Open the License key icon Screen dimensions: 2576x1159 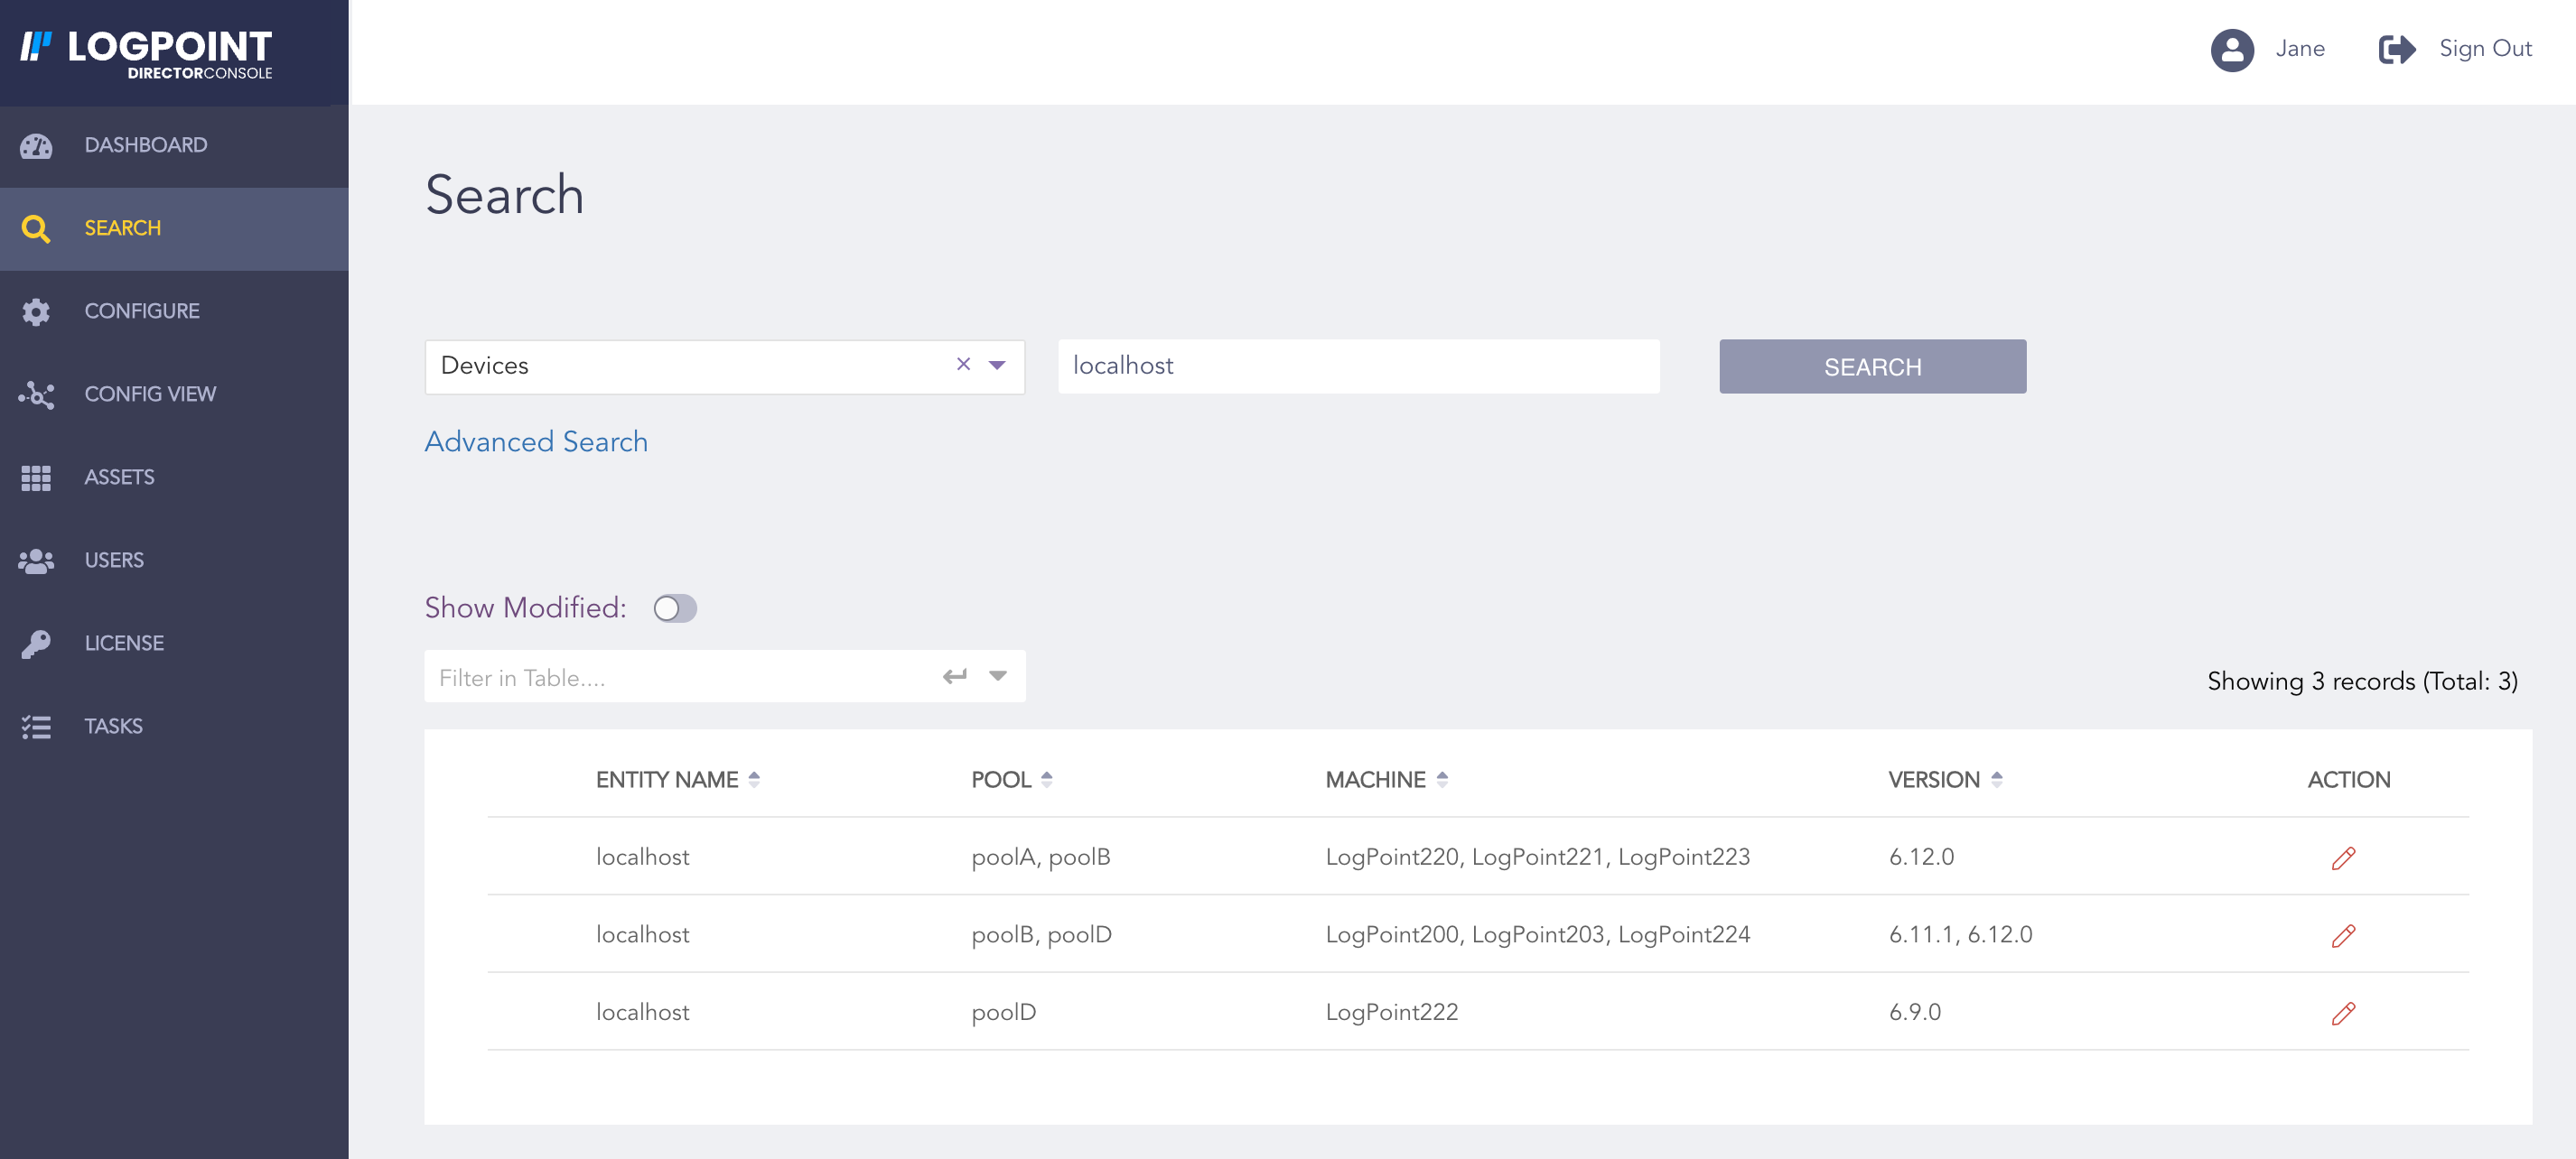[x=36, y=643]
